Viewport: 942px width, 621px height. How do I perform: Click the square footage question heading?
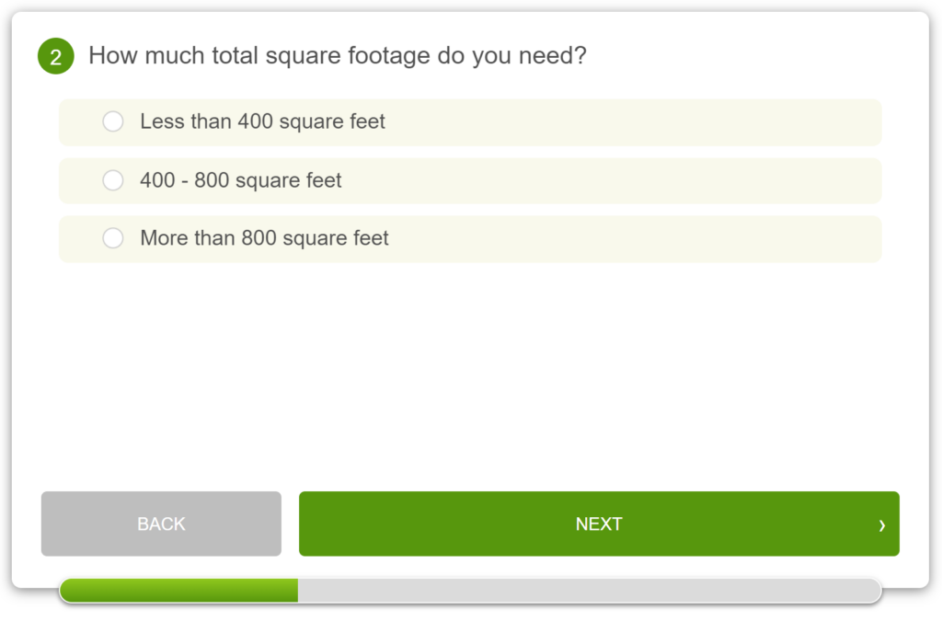[x=337, y=56]
